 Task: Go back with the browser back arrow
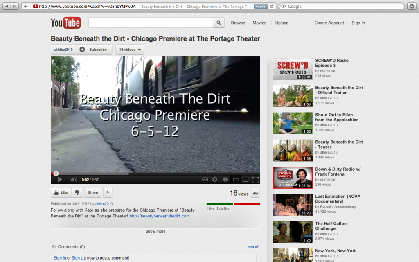7,6
